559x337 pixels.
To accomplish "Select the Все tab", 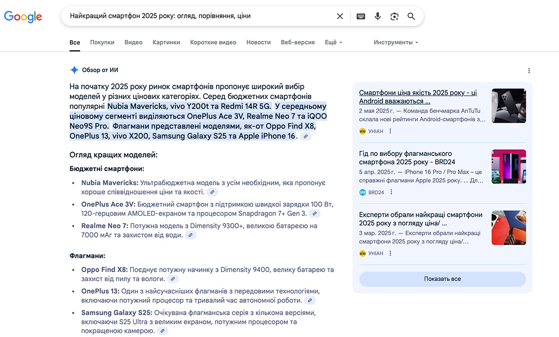I will 74,43.
